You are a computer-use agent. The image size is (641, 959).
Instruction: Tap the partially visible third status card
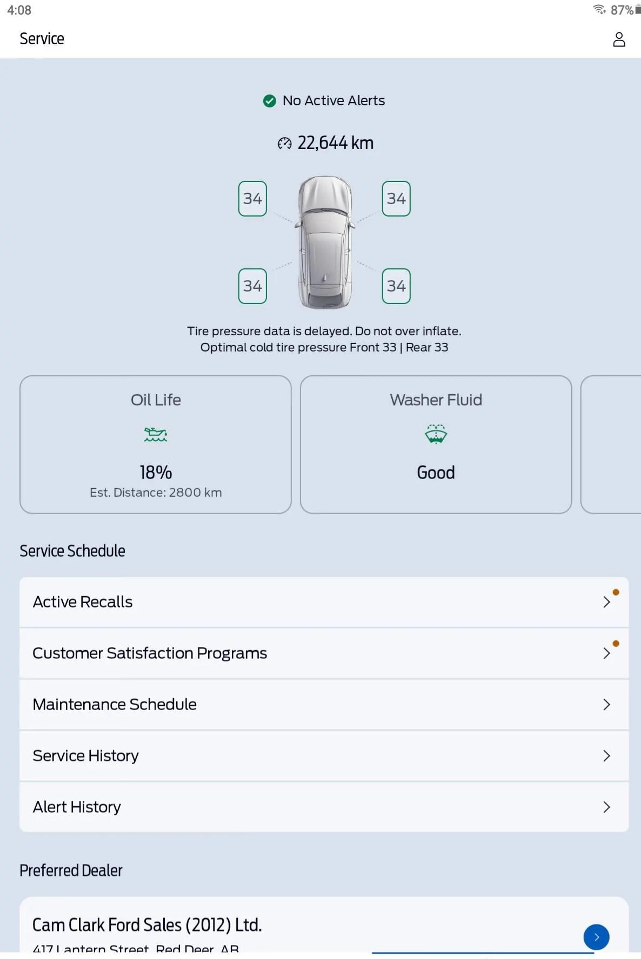tap(611, 444)
